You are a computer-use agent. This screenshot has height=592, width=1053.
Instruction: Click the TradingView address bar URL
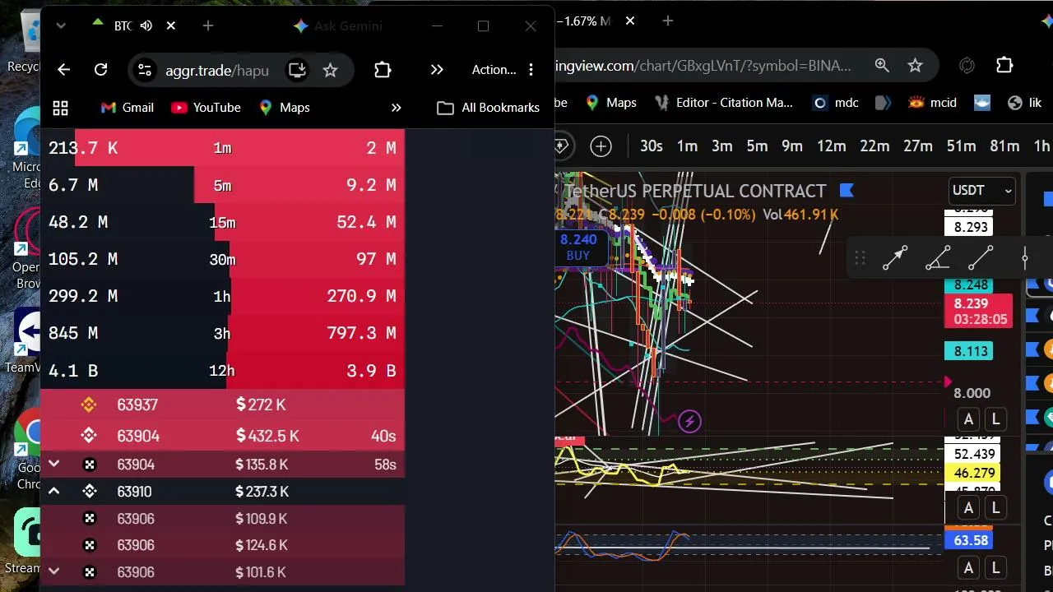703,66
